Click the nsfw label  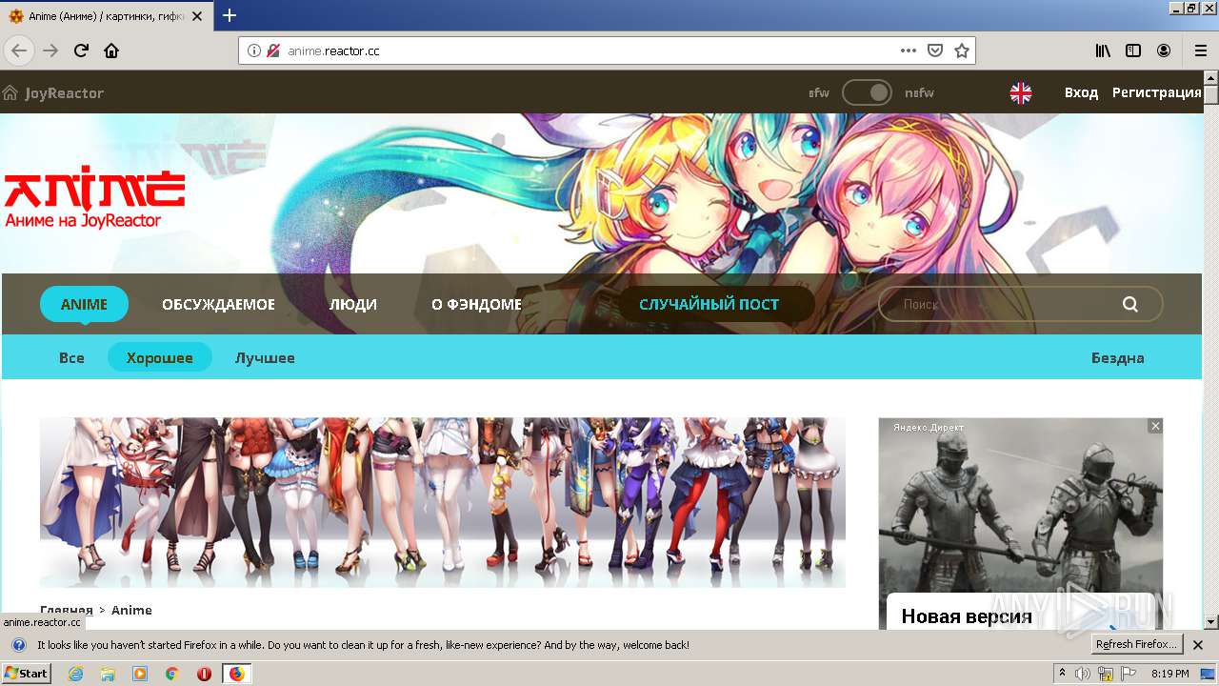coord(919,92)
